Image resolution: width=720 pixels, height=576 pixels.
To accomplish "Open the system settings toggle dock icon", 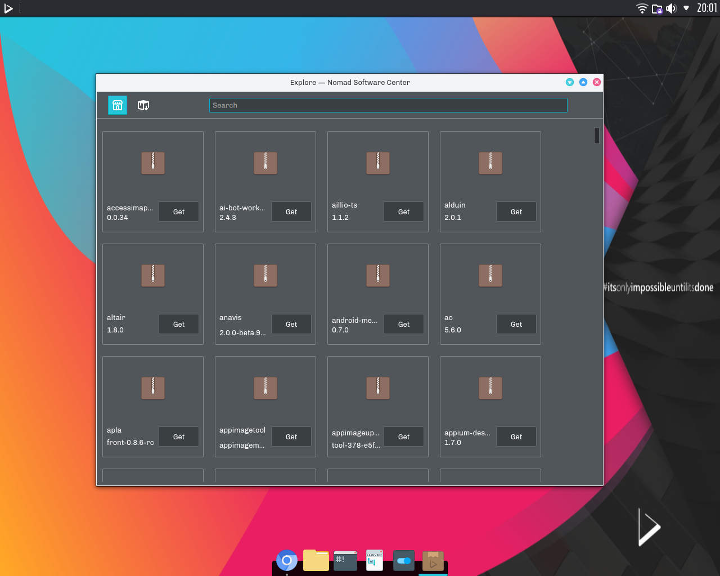I will point(404,560).
